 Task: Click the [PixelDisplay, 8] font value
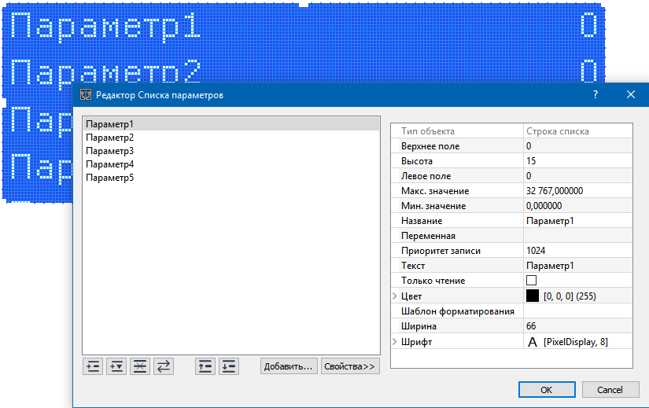(576, 342)
